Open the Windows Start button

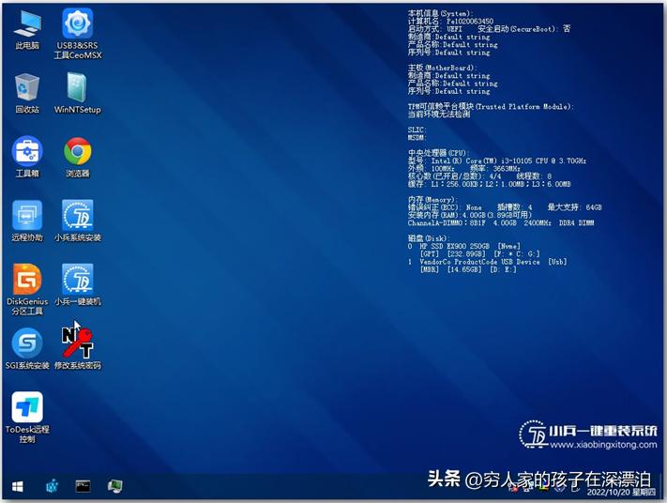(18, 486)
